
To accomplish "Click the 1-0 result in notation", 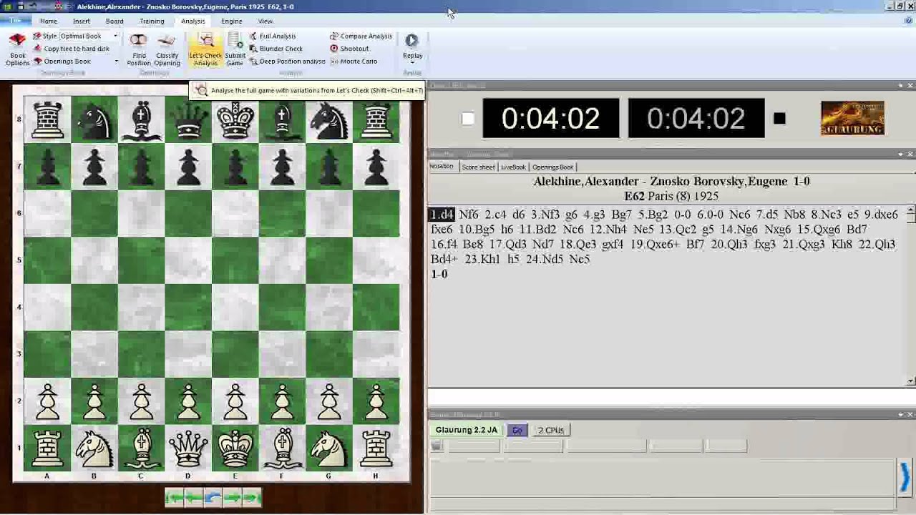I will (x=439, y=275).
